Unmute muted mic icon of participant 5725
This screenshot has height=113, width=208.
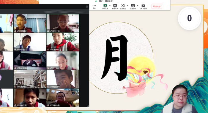[x=48, y=68]
